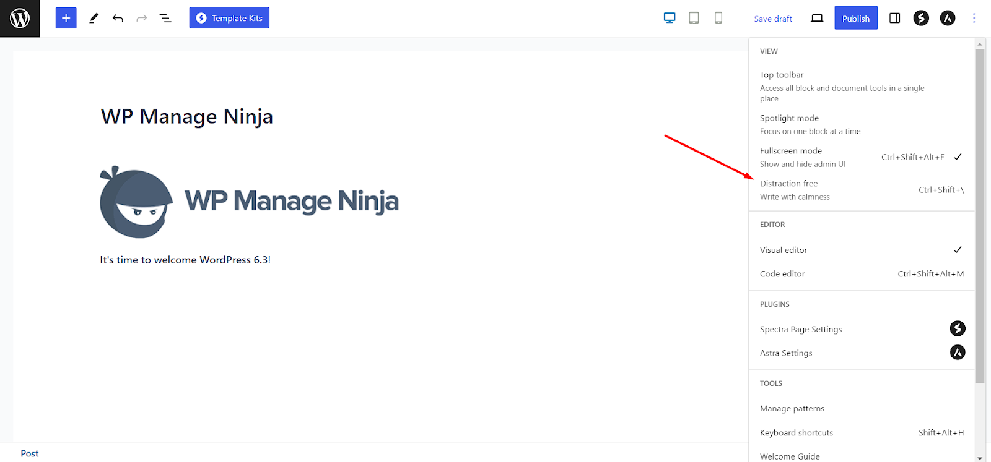Click the Ctrl+Shift+\ shortcut text
Screen dimensions: 991x462
tap(941, 190)
